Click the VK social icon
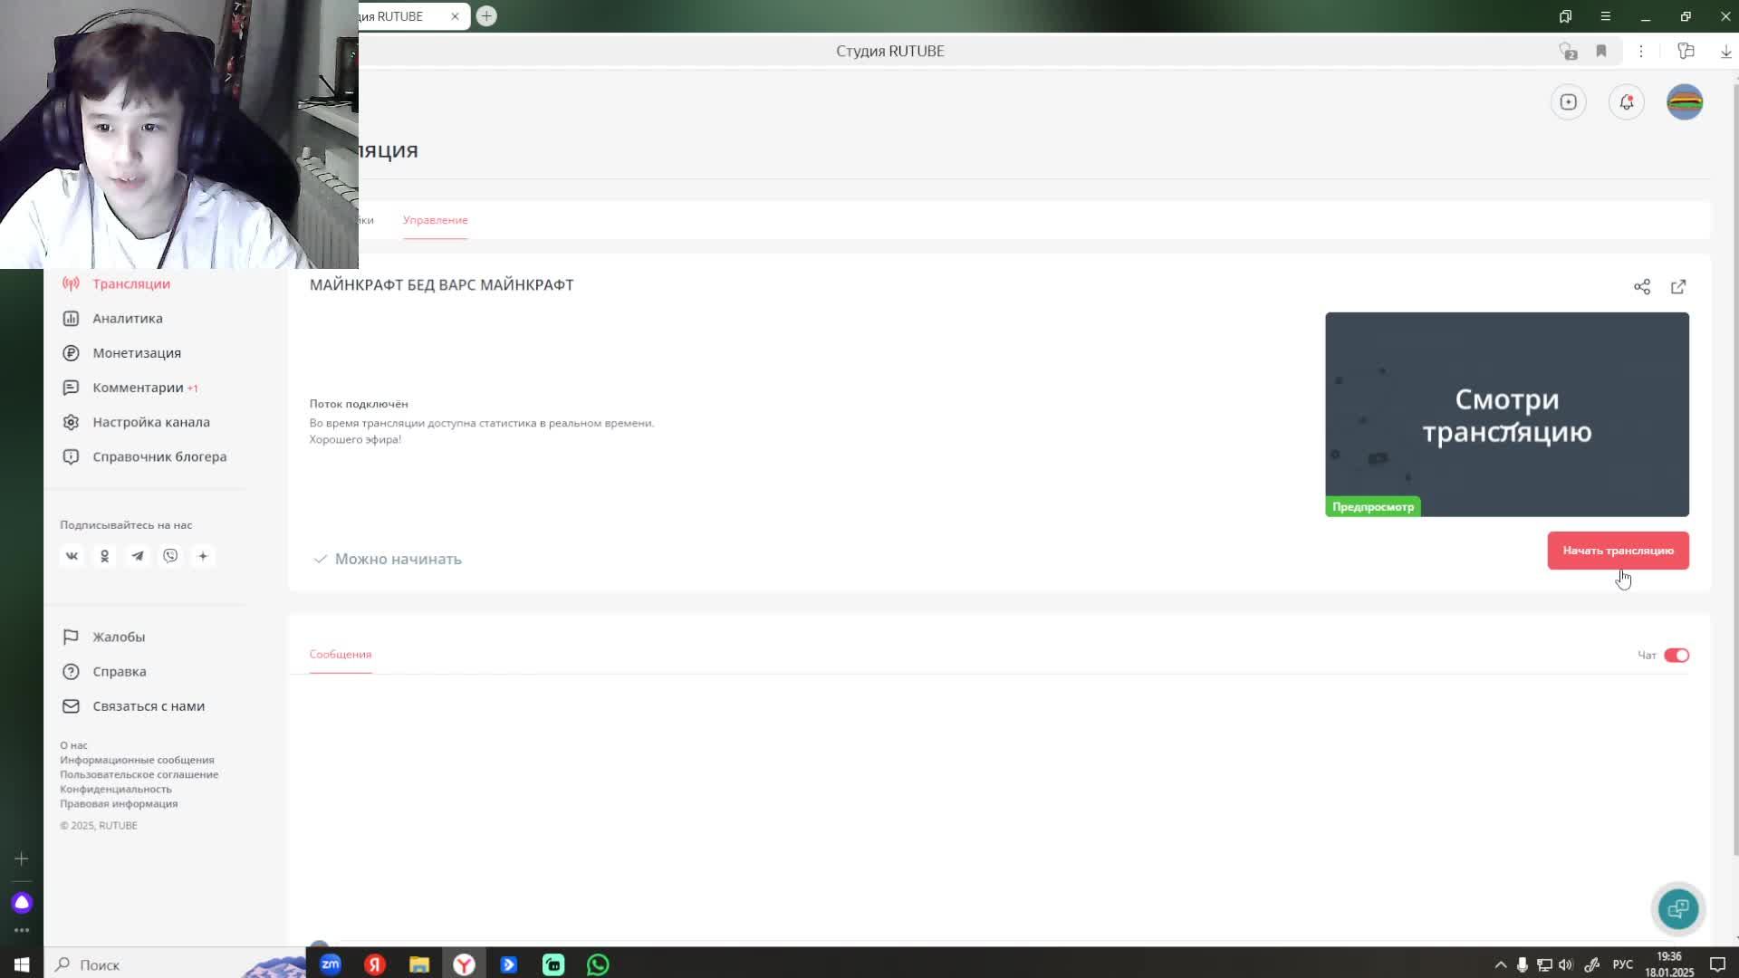This screenshot has height=978, width=1739. (x=72, y=556)
